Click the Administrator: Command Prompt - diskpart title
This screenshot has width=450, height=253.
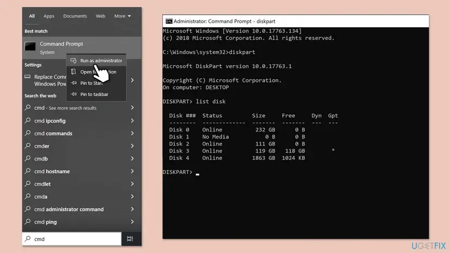pyautogui.click(x=224, y=21)
